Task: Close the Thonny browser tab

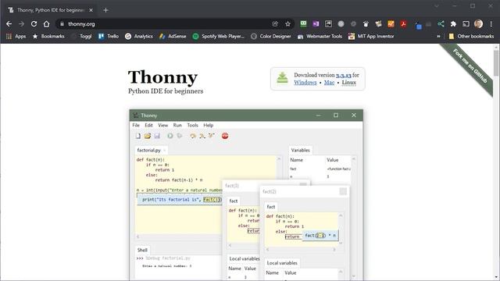Action: pyautogui.click(x=91, y=10)
